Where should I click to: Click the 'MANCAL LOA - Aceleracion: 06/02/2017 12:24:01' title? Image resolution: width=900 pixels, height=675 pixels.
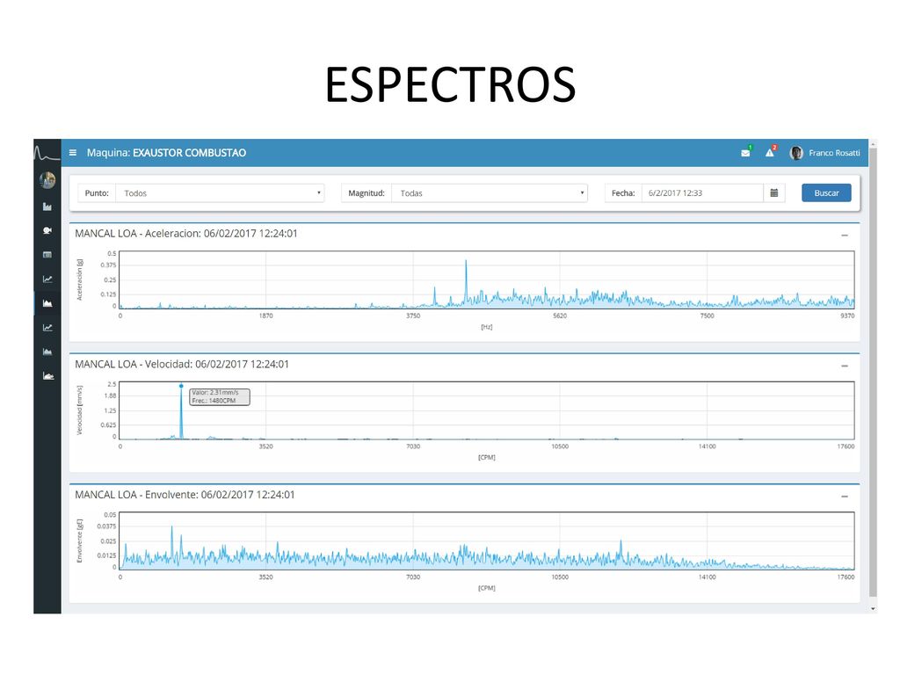pyautogui.click(x=186, y=234)
